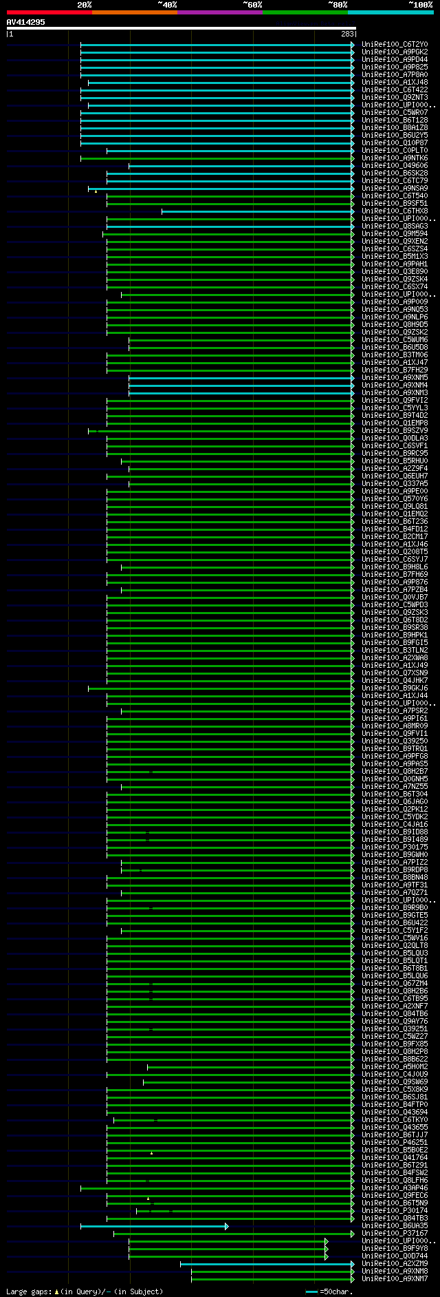Select hit label UniRef100_A9XNM7
440x1297 pixels.
click(x=395, y=1279)
